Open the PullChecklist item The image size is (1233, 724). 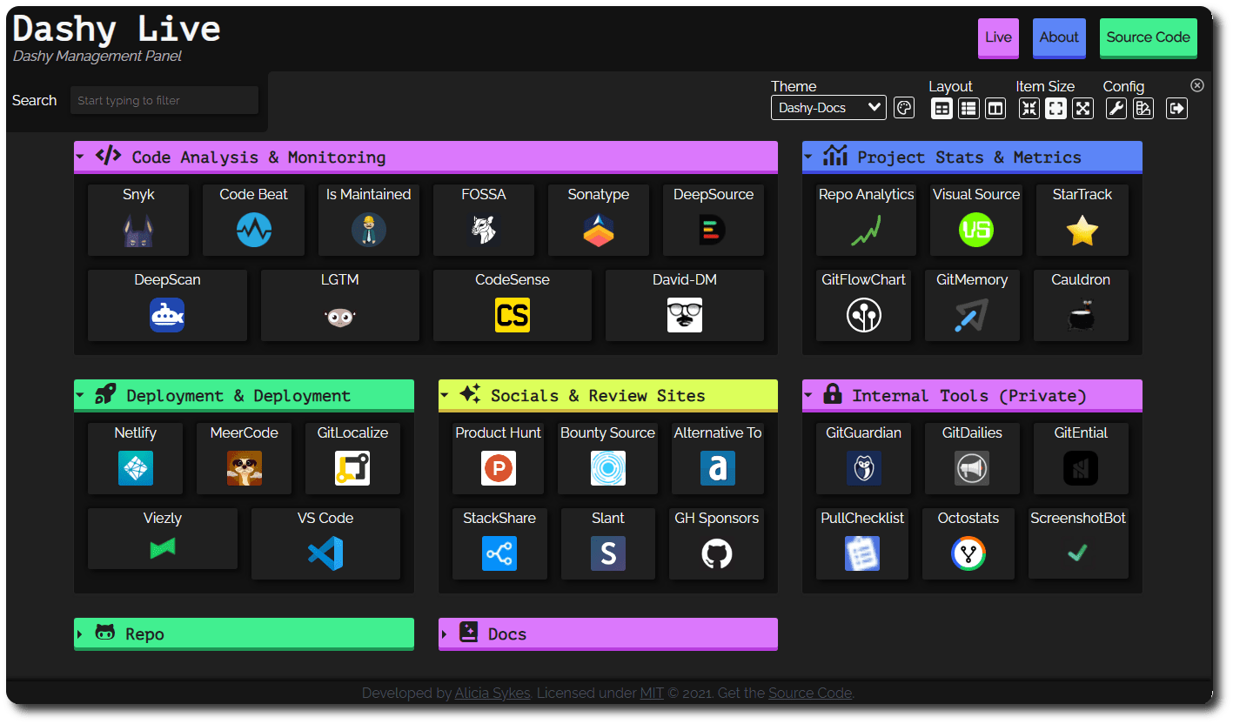tap(862, 543)
